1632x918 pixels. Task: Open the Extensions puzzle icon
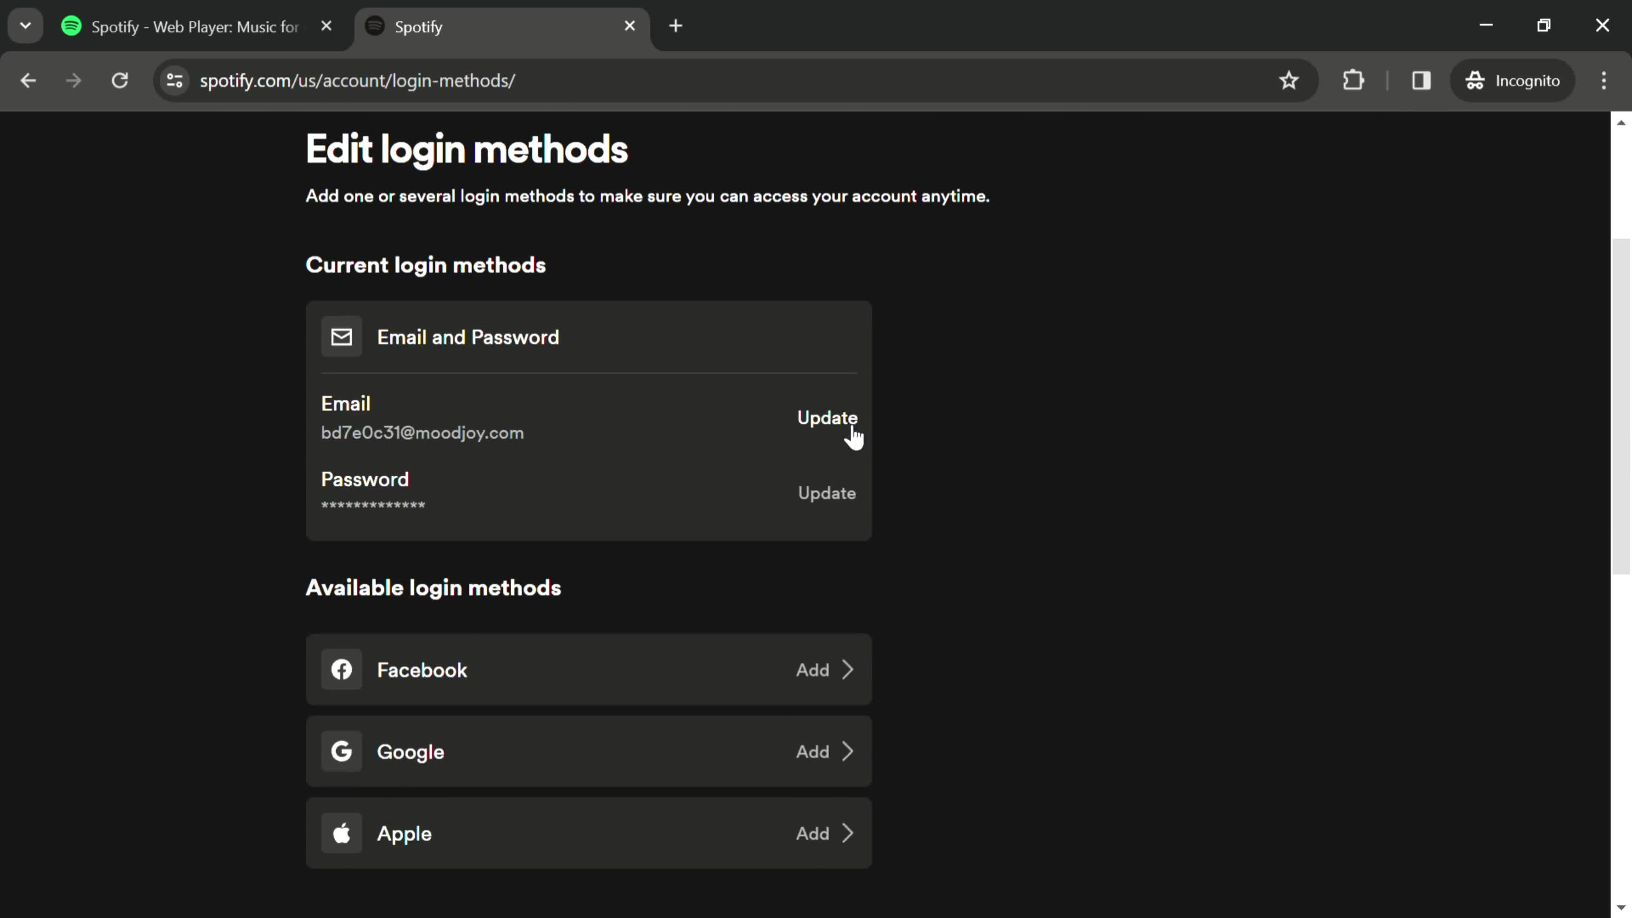coord(1353,80)
